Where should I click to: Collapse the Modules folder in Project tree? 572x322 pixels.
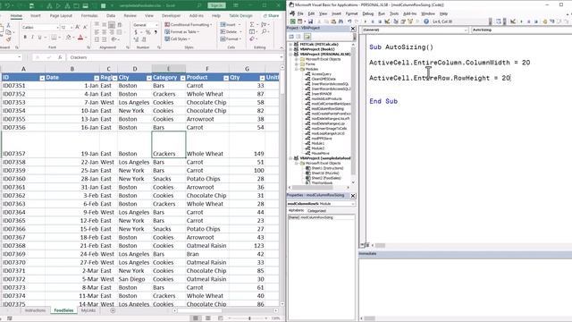(x=297, y=69)
